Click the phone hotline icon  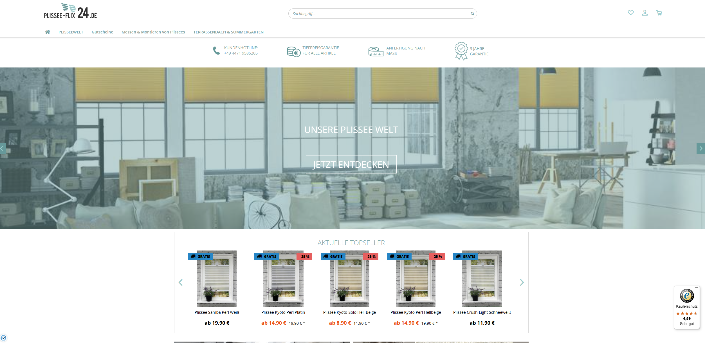click(x=216, y=51)
